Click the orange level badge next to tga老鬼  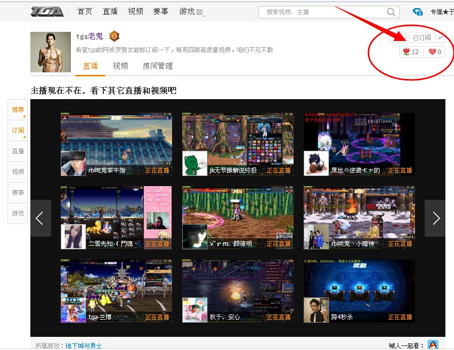114,36
